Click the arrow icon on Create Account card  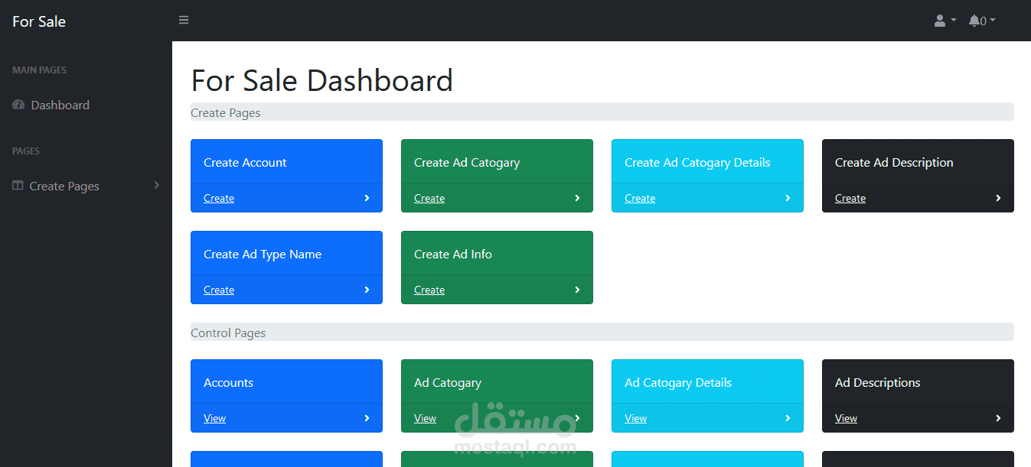click(x=368, y=197)
